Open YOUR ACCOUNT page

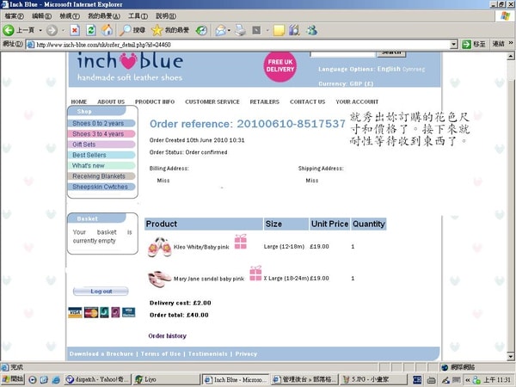click(357, 101)
